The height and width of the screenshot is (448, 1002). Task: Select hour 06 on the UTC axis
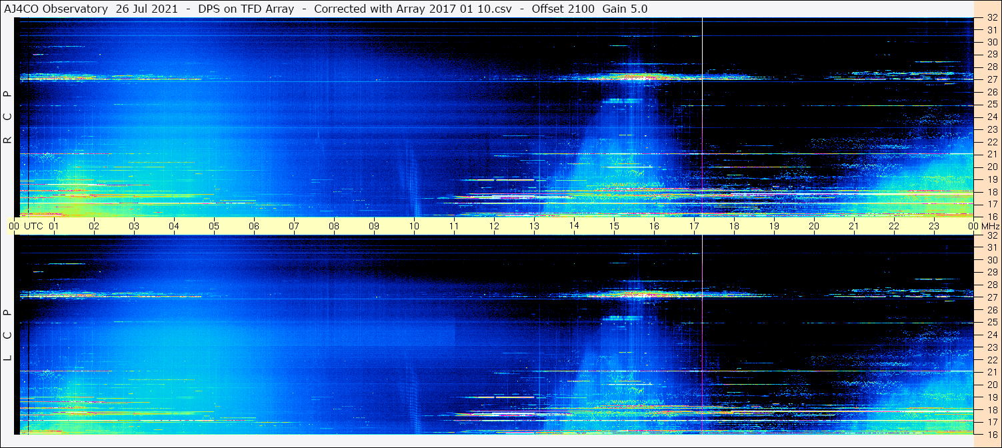point(254,226)
